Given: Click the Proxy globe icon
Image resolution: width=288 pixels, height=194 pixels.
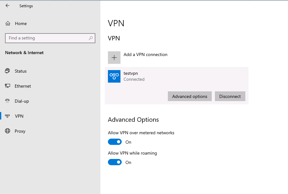Looking at the screenshot, I should (x=8, y=131).
